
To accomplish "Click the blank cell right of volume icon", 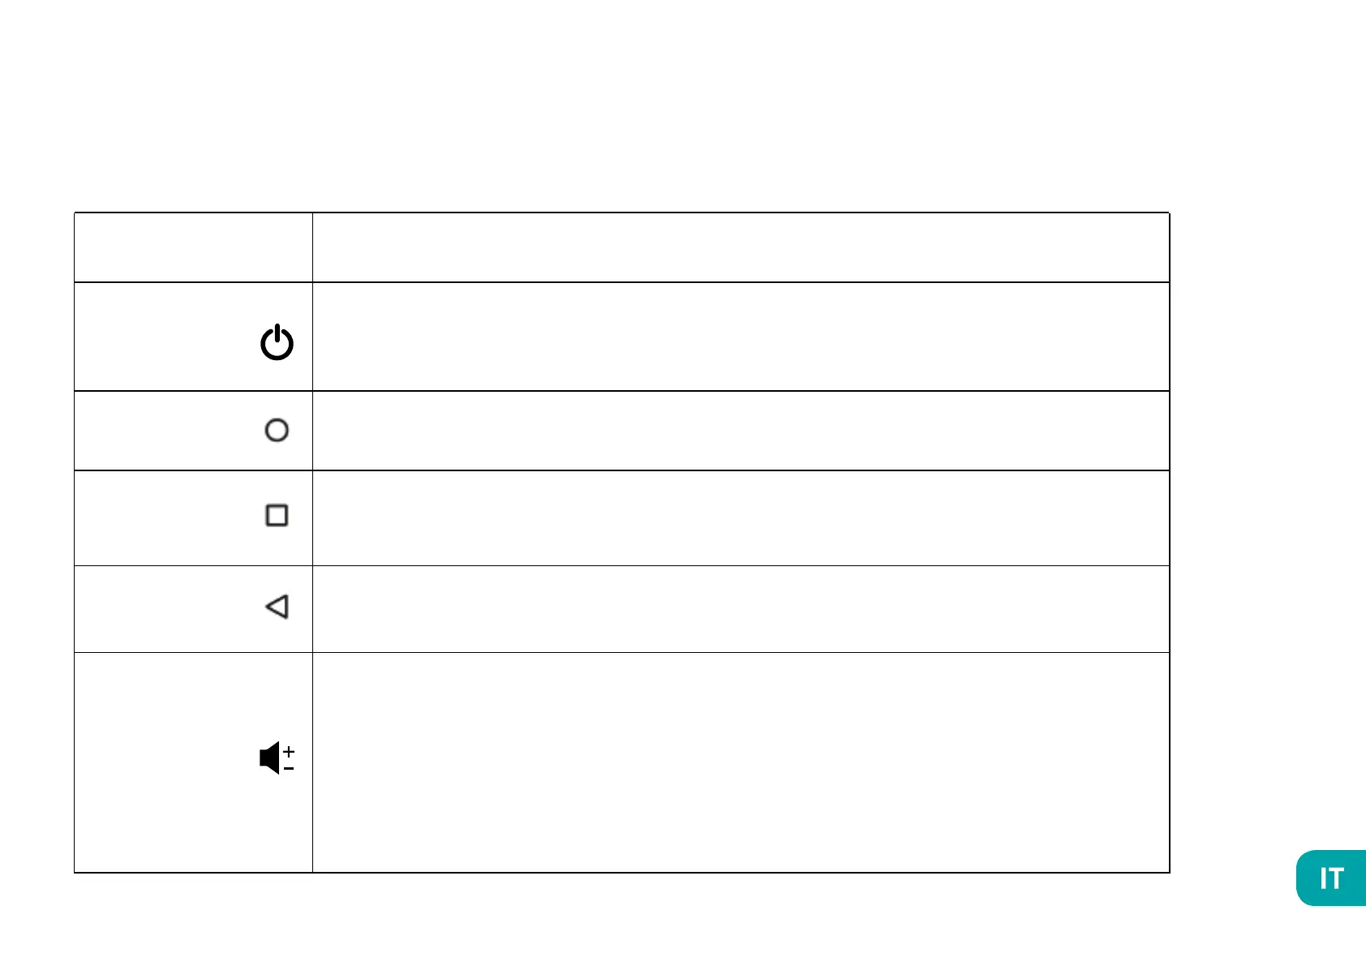I will pyautogui.click(x=740, y=762).
